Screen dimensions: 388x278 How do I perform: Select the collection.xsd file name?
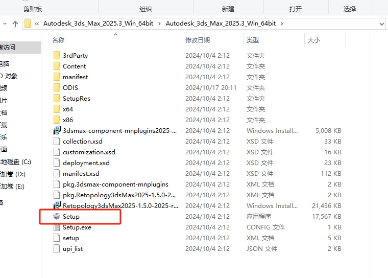83,142
